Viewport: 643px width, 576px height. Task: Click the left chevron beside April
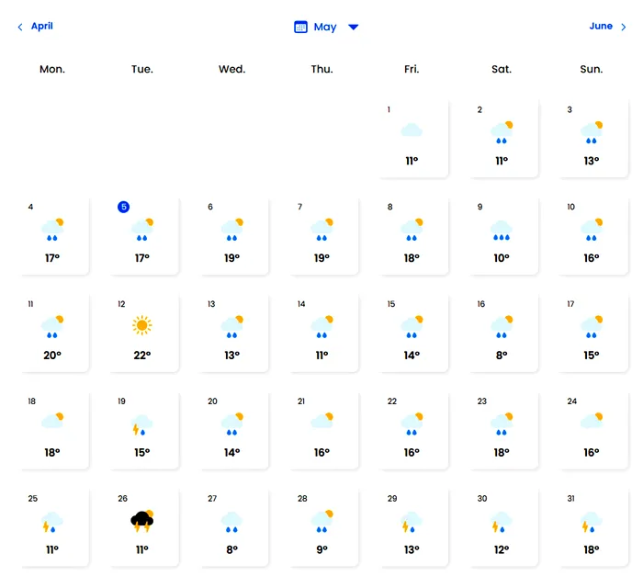pos(20,27)
